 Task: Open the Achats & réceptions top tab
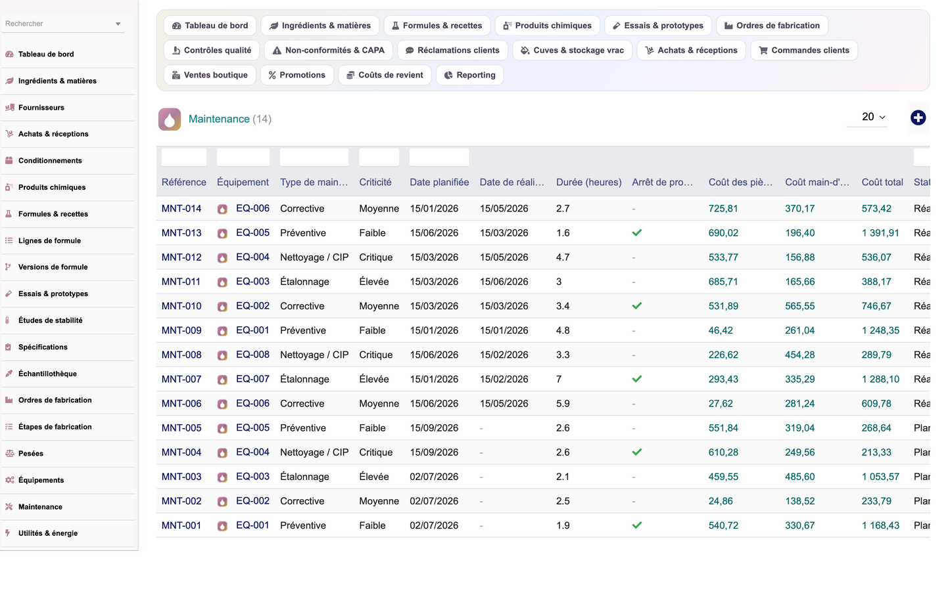click(691, 51)
